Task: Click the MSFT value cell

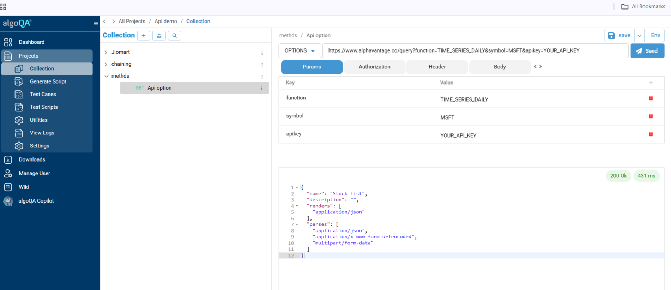Action: [x=447, y=118]
